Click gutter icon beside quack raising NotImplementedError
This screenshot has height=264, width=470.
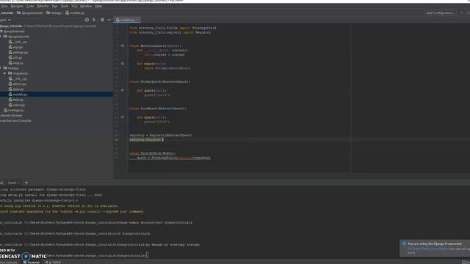(x=123, y=64)
